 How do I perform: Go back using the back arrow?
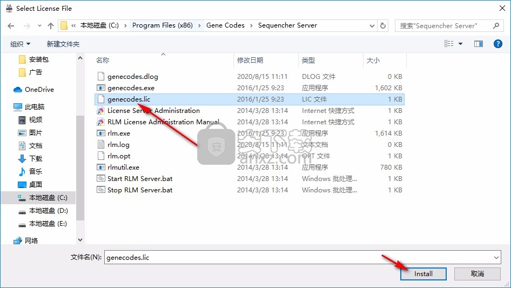pyautogui.click(x=11, y=26)
